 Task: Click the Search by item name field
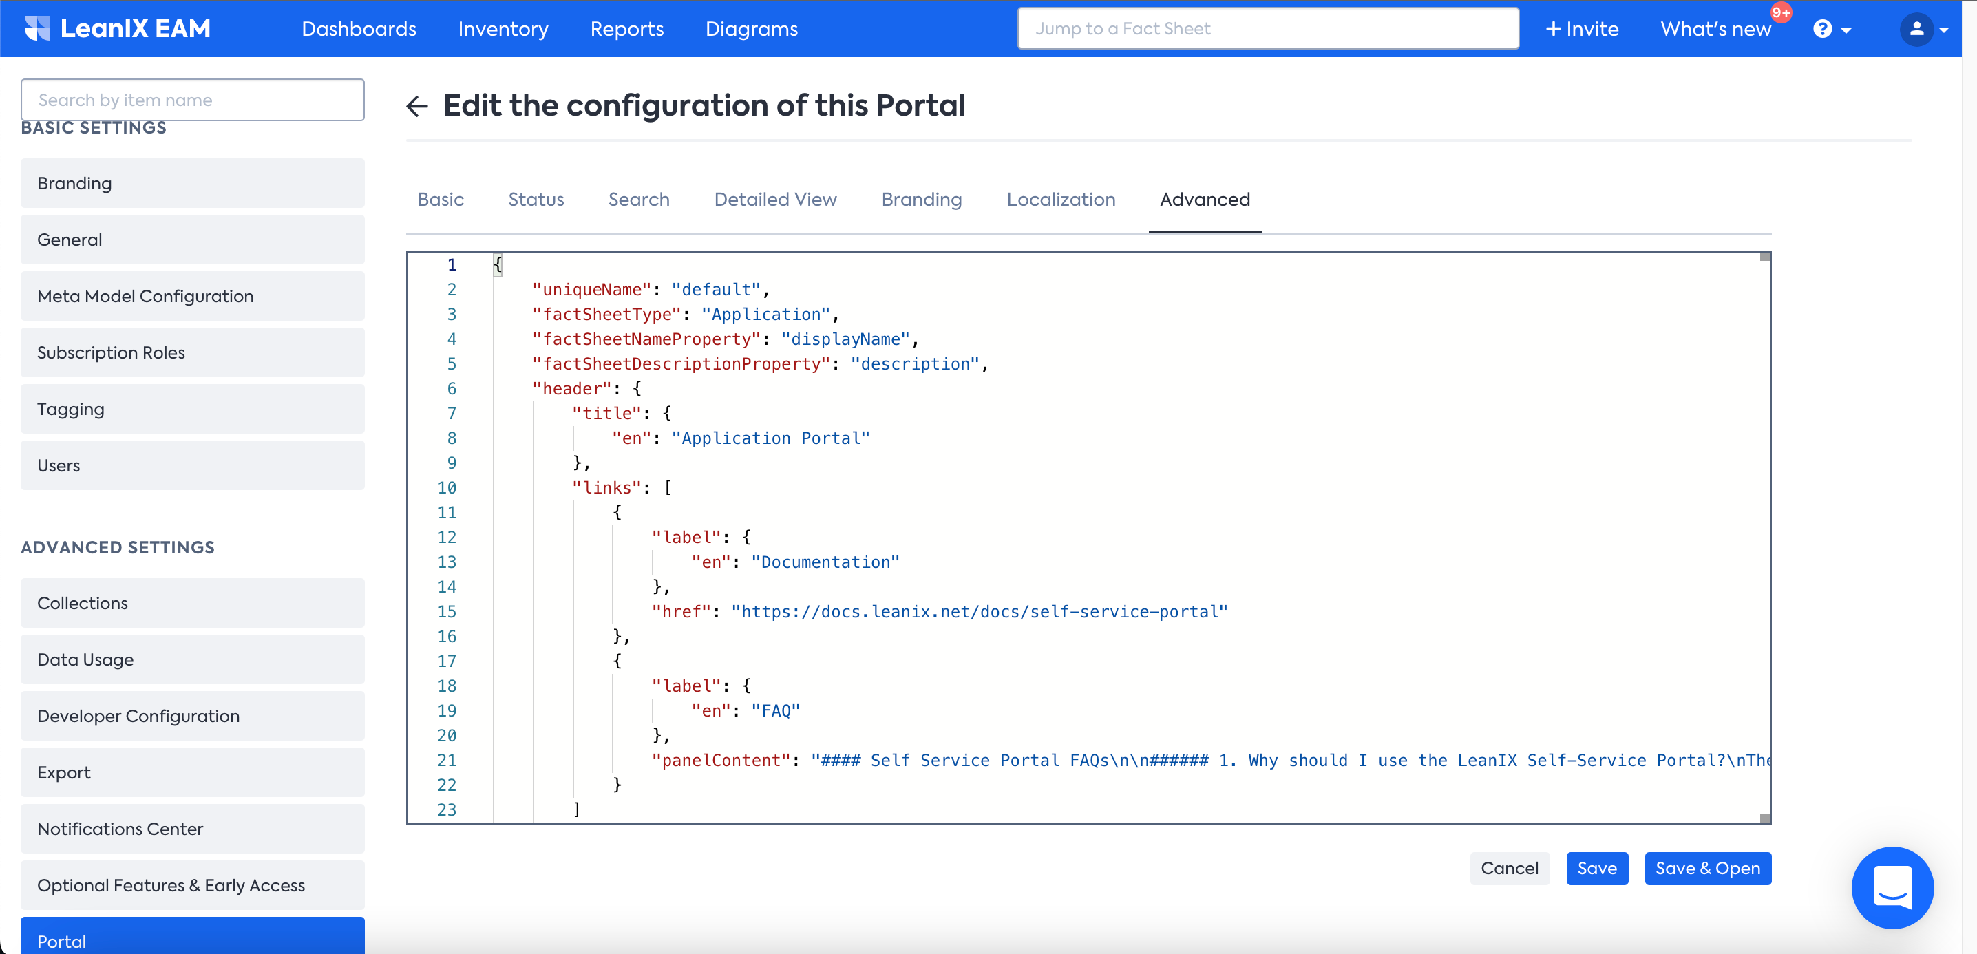(x=193, y=100)
